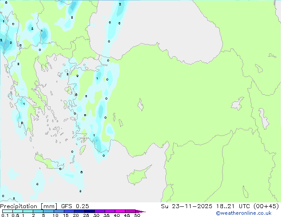Viewport: 281px width, 217px height.
Task: Open the weatheronline.co.uk copyright link
Action: click(x=244, y=213)
